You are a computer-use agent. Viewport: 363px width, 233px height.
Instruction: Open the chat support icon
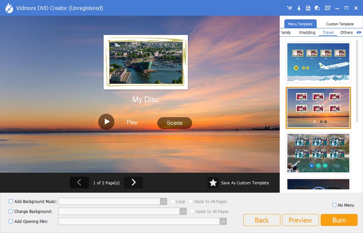click(317, 8)
